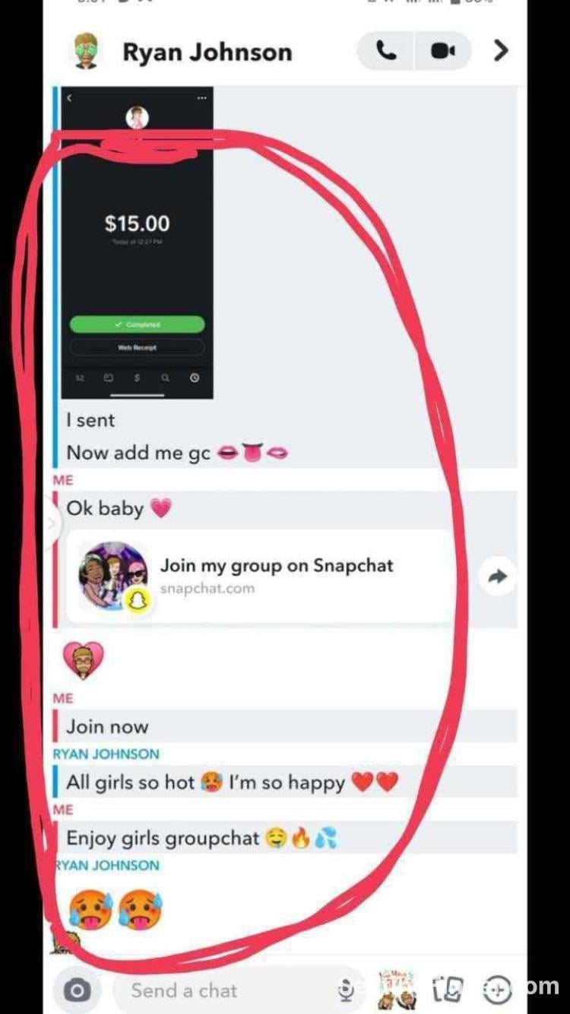
Task: Tap the forward arrow beside group invite
Action: (497, 577)
